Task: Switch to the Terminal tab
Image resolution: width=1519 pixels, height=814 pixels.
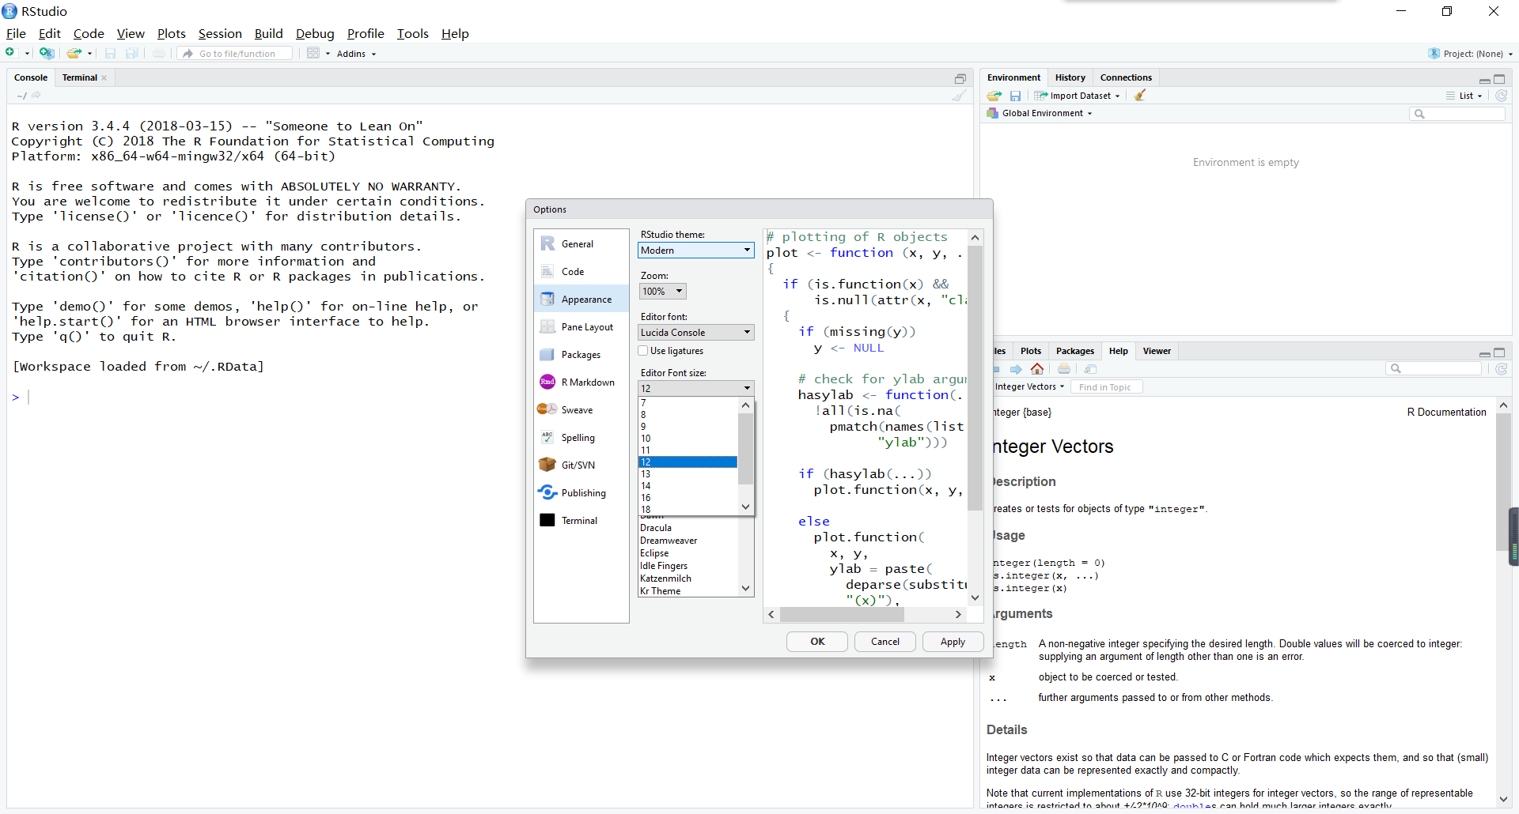Action: pyautogui.click(x=80, y=77)
